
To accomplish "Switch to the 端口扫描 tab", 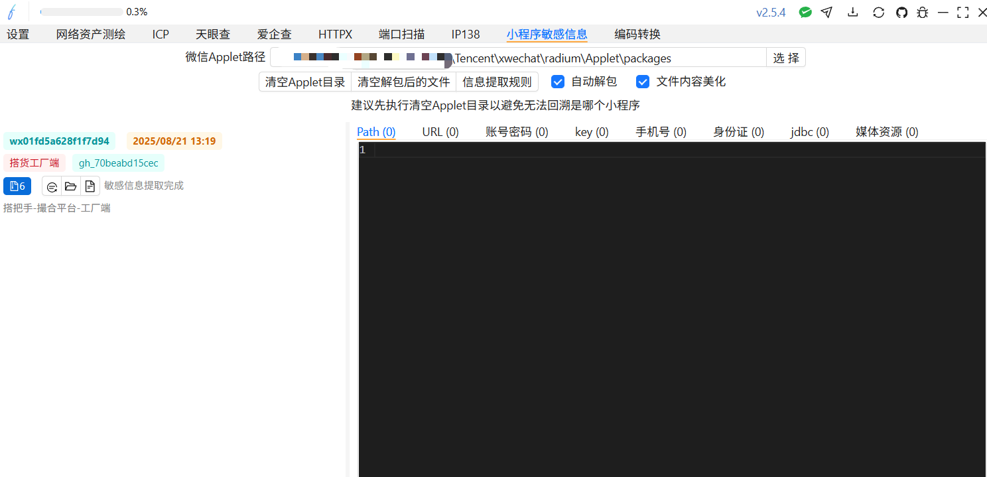I will coord(401,34).
